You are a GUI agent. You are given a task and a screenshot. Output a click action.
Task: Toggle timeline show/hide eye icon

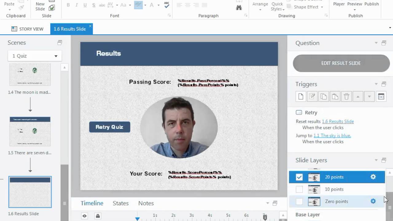[x=84, y=216]
